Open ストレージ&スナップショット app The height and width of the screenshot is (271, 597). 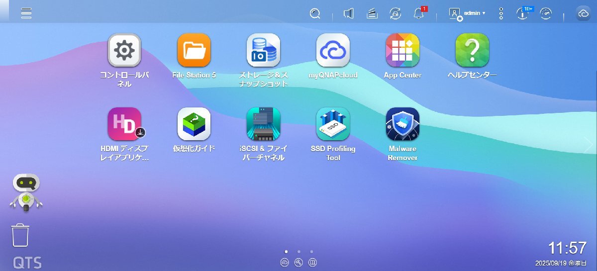click(264, 50)
